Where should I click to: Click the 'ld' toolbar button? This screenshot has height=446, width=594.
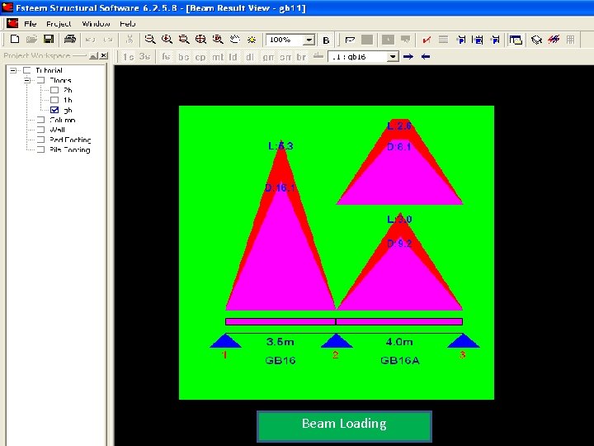click(x=233, y=57)
